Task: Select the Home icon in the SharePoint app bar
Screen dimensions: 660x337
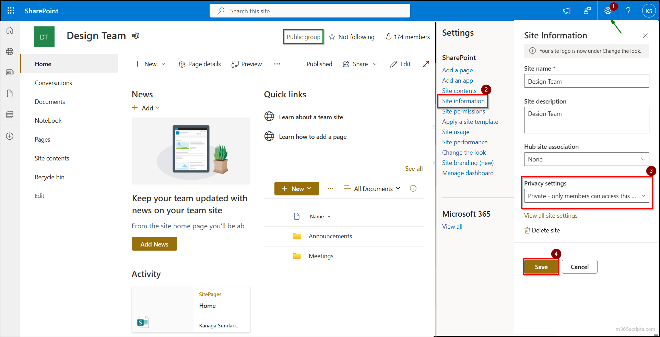Action: [10, 30]
